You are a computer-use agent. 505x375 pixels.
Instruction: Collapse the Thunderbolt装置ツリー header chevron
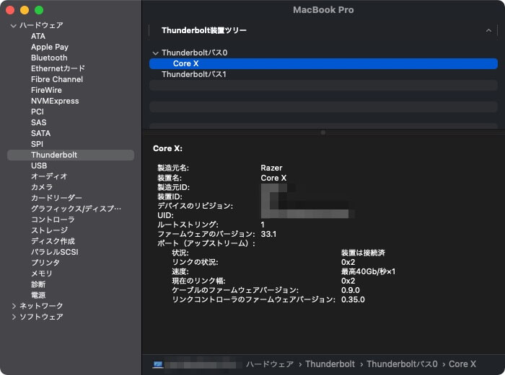488,30
